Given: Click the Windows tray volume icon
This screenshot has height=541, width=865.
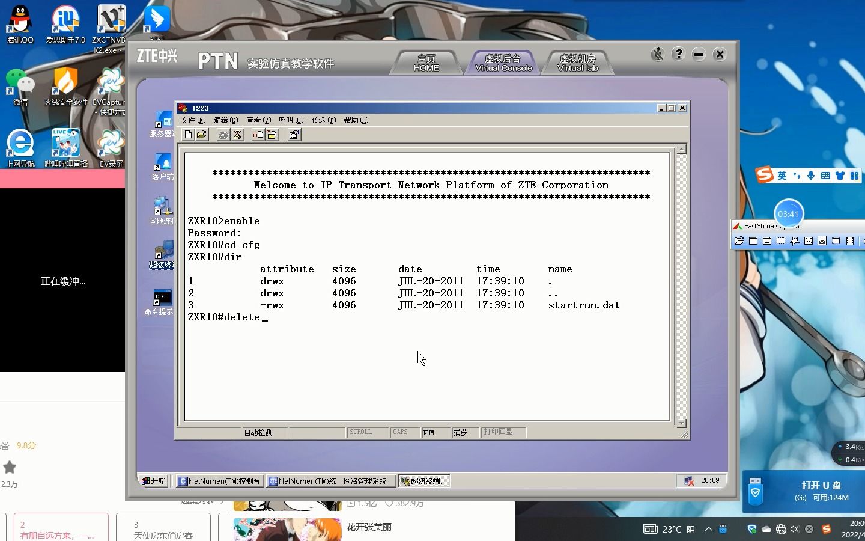Looking at the screenshot, I should (x=795, y=529).
